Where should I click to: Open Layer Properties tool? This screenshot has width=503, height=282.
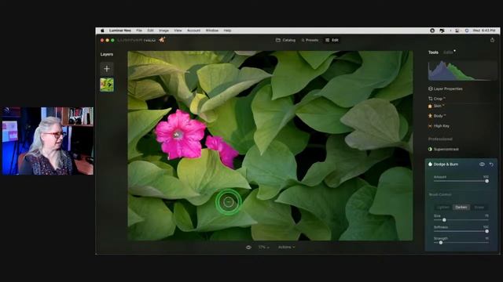click(446, 89)
